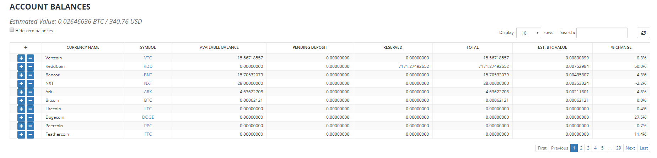This screenshot has height=158, width=657.
Task: Go to Next page
Action: pyautogui.click(x=630, y=148)
